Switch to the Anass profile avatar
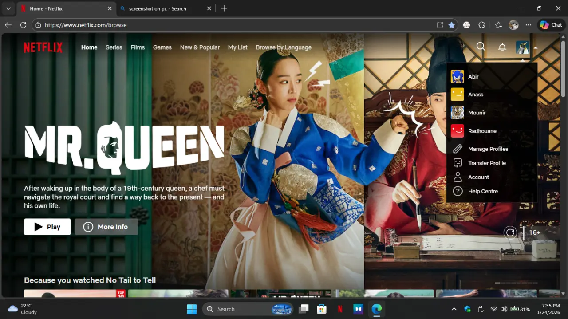This screenshot has width=568, height=319. coord(457,95)
